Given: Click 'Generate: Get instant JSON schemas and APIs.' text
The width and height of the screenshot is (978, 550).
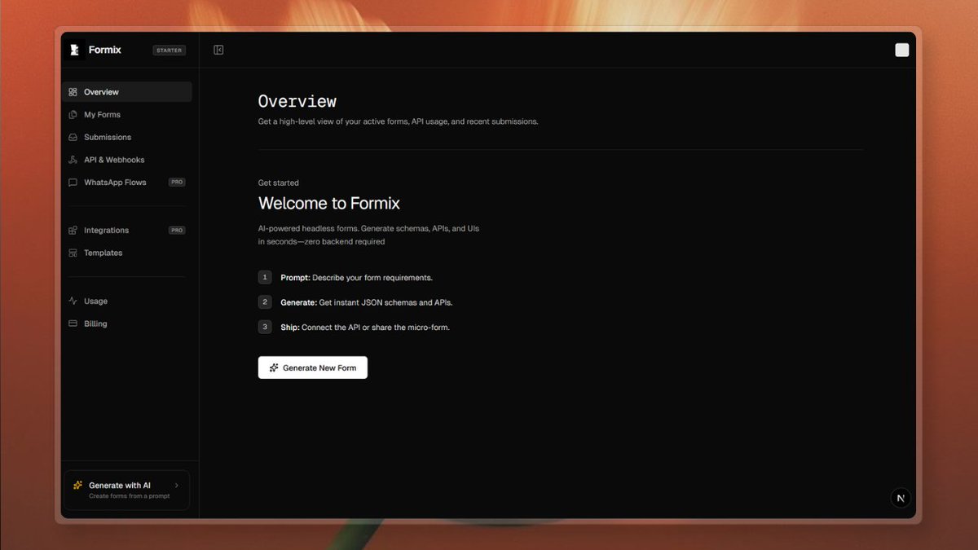Looking at the screenshot, I should pos(367,302).
